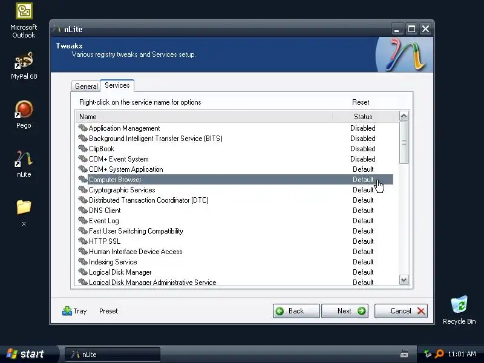Cancel the nLite wizard
Image resolution: width=484 pixels, height=363 pixels.
[x=401, y=311]
